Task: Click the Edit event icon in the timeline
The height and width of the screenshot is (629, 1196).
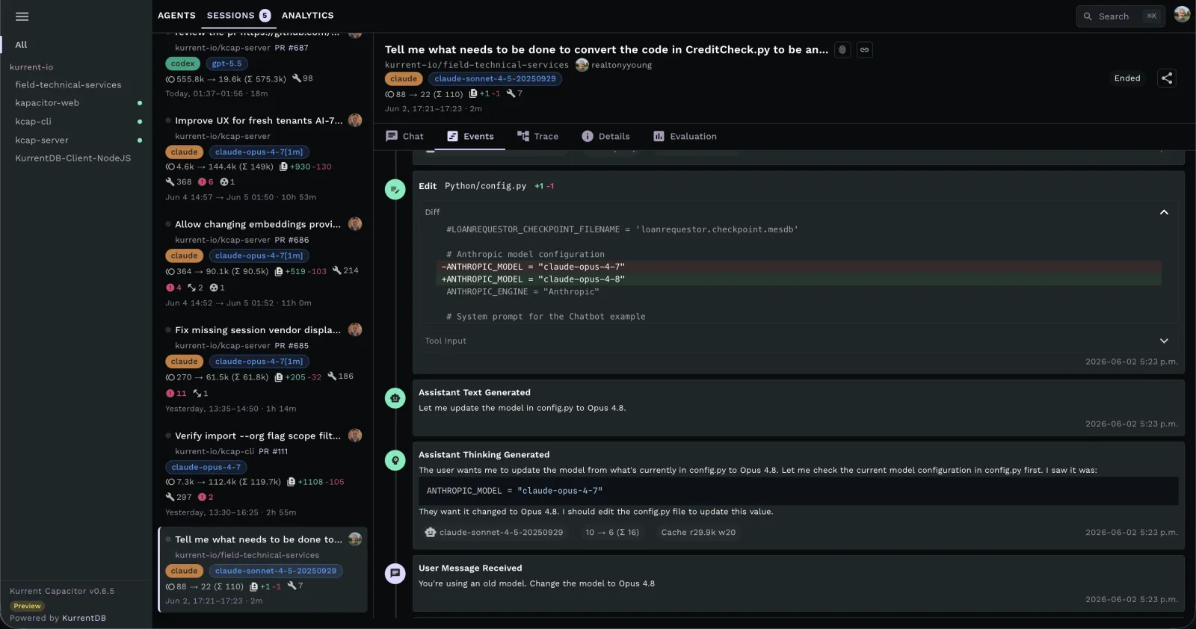Action: click(395, 190)
